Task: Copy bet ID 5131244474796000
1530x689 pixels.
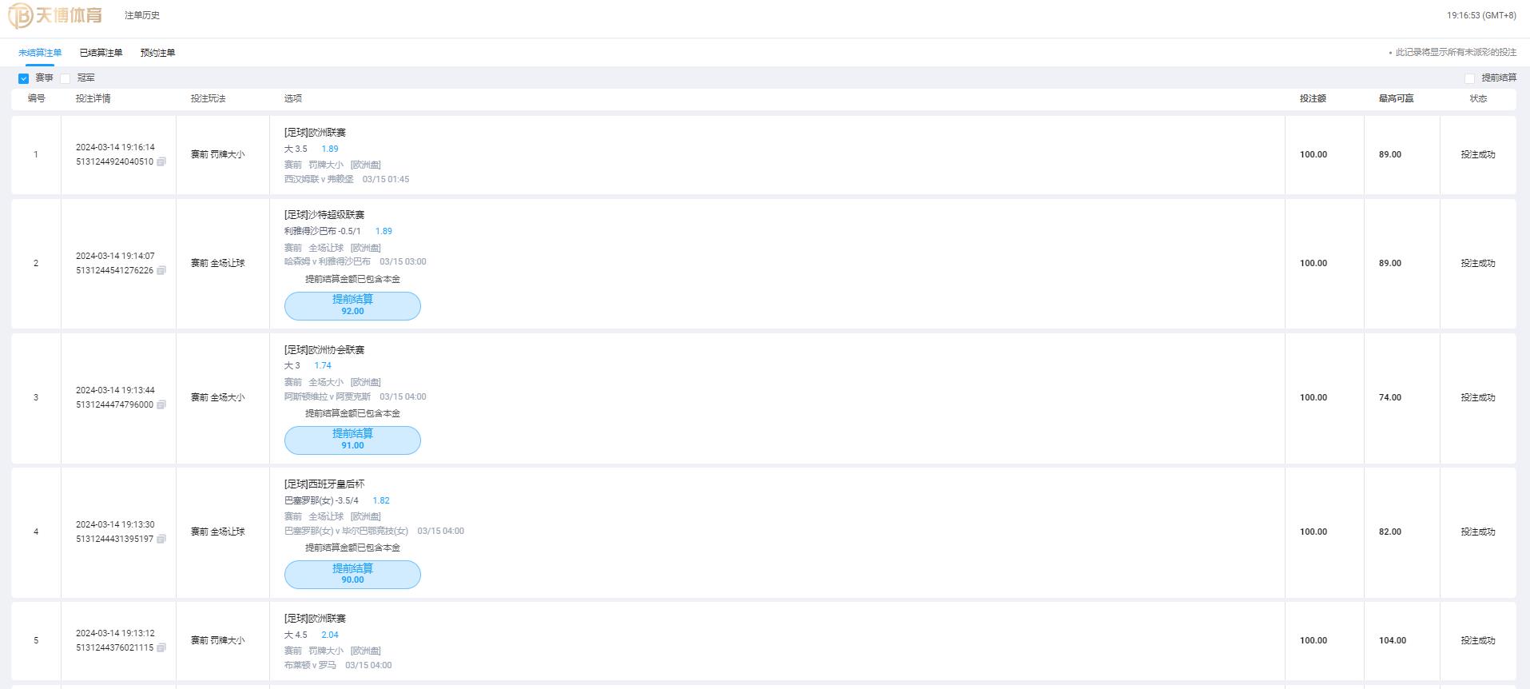Action: coord(161,404)
